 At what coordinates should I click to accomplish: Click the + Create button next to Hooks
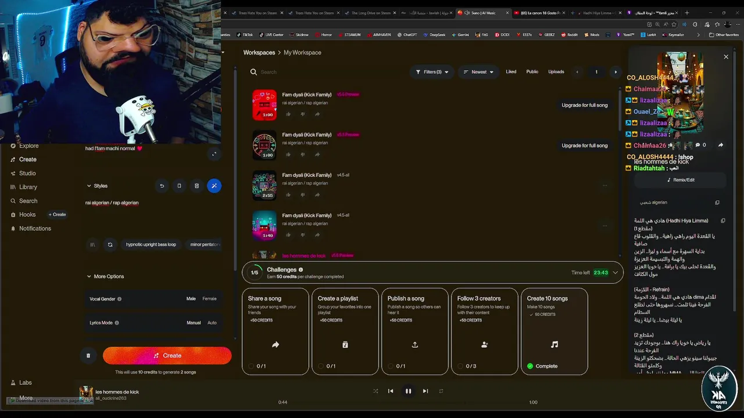point(57,214)
